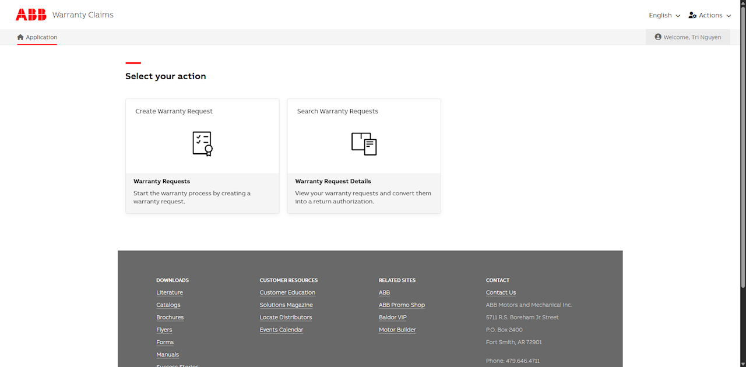746x367 pixels.
Task: Click the user avatar icon beside Welcome
Action: pos(658,37)
